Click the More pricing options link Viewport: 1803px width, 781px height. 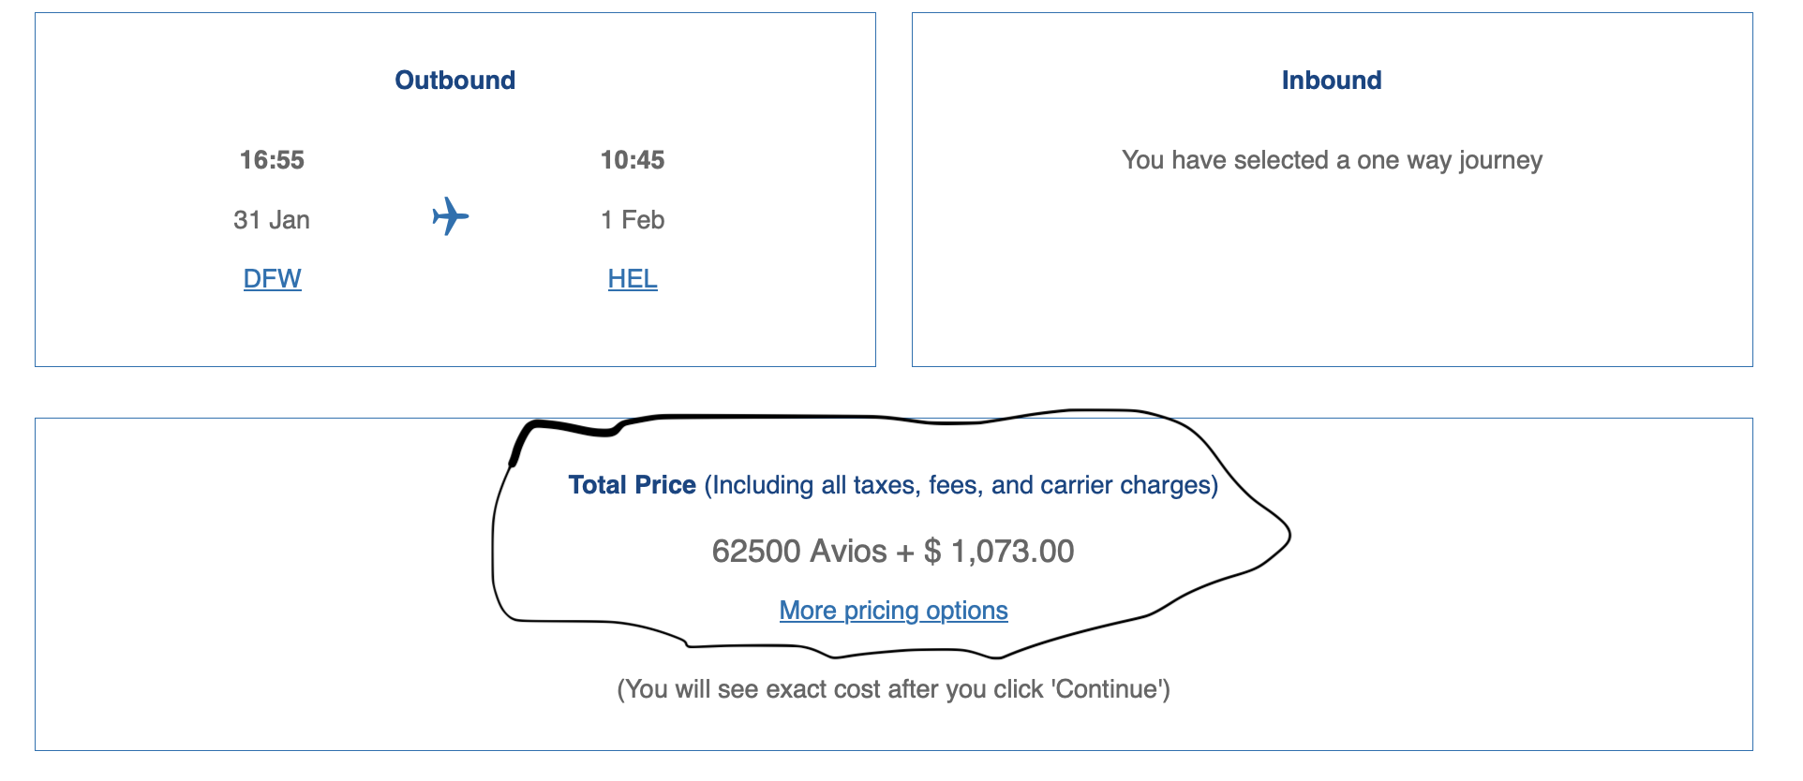(x=893, y=611)
